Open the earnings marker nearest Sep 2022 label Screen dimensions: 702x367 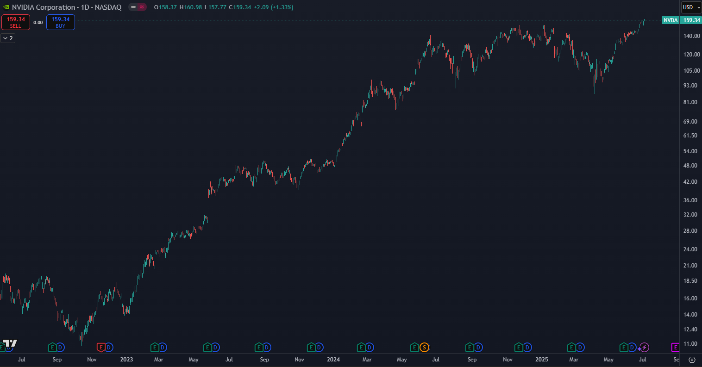point(52,347)
